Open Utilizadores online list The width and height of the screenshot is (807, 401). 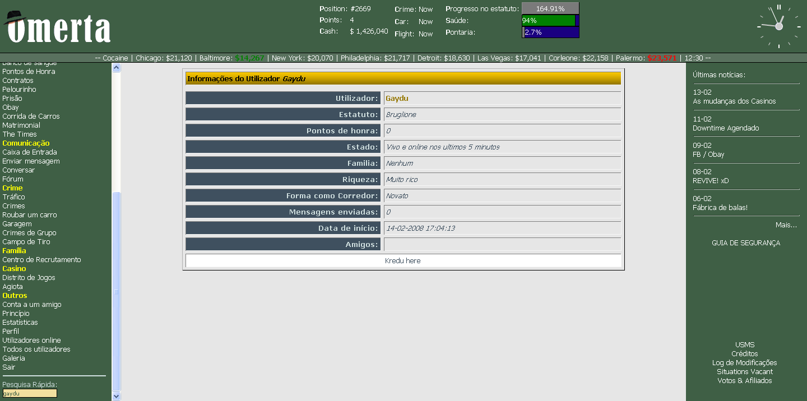[31, 341]
